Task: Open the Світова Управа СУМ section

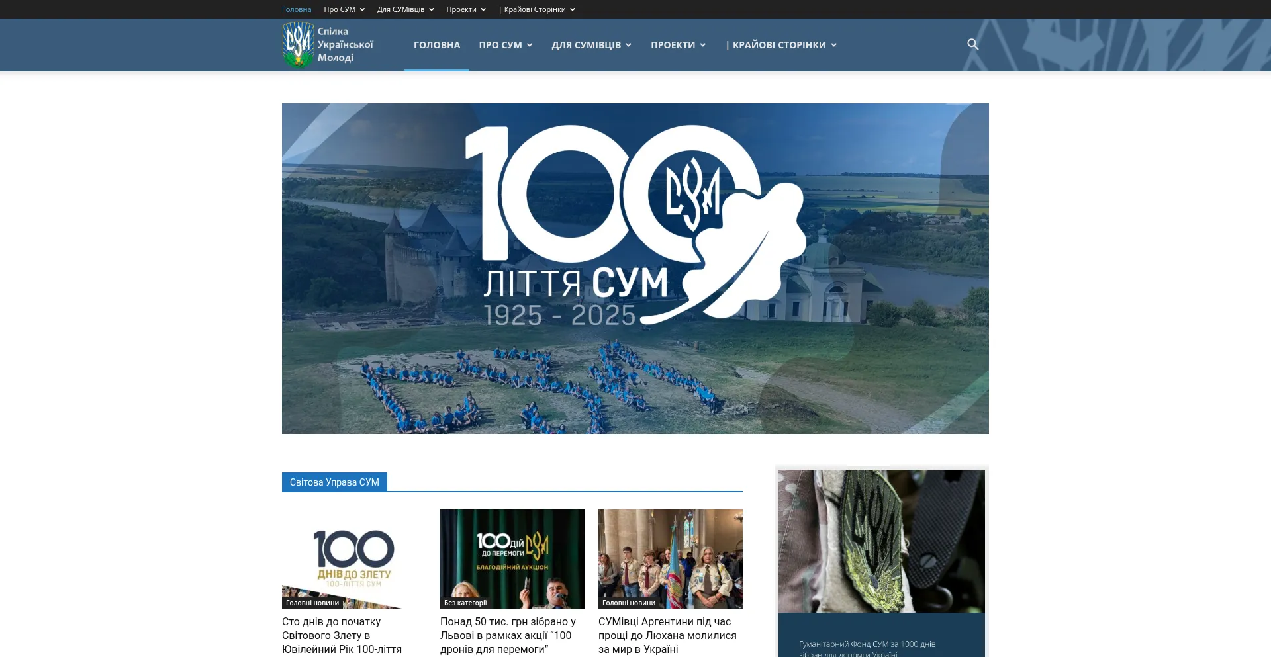Action: (x=334, y=482)
